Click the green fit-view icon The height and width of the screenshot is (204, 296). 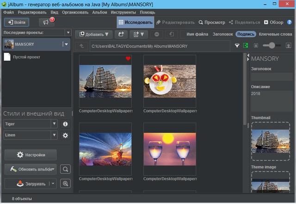246,45
